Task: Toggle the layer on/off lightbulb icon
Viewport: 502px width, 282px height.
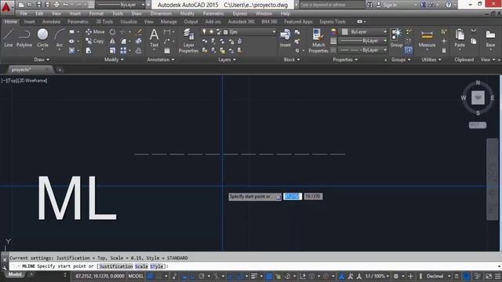Action: point(204,31)
